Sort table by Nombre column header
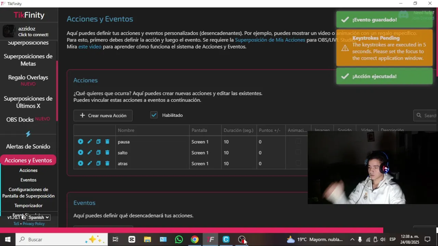Screen dimensions: 438x246 pos(152,130)
